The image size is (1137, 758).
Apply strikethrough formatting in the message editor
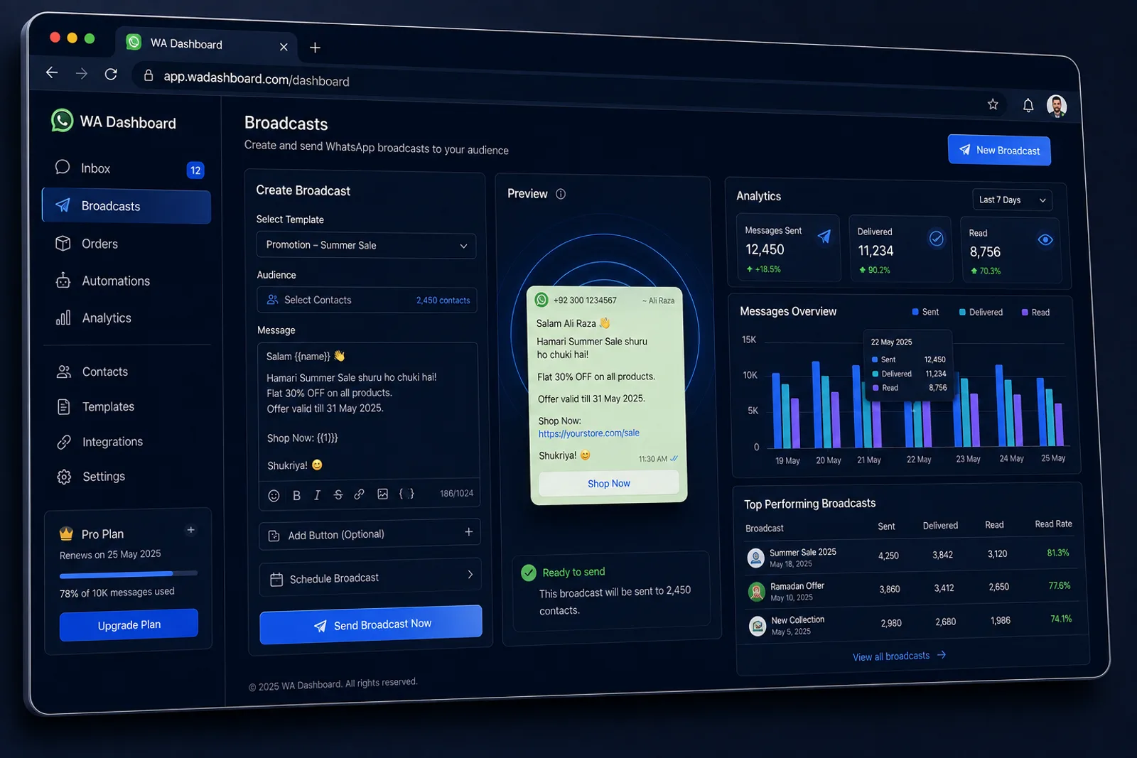pyautogui.click(x=338, y=494)
